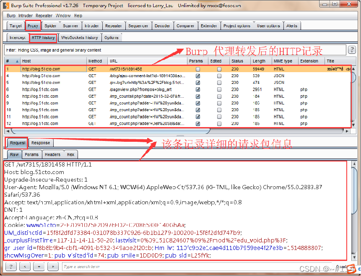
Task: Select the Intercept sub-tab
Action: (x=18, y=38)
